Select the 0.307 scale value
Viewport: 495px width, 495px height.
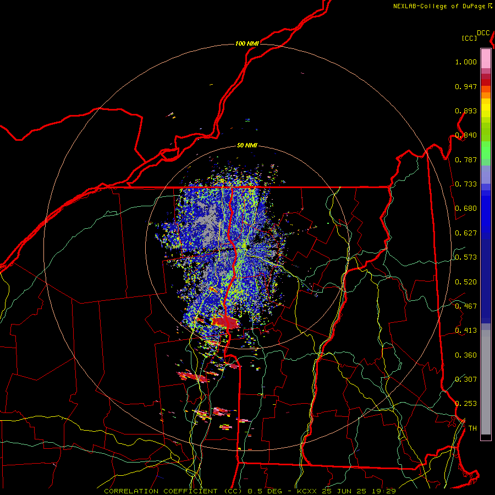click(x=466, y=379)
